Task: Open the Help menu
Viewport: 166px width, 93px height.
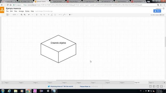Action: [32, 11]
